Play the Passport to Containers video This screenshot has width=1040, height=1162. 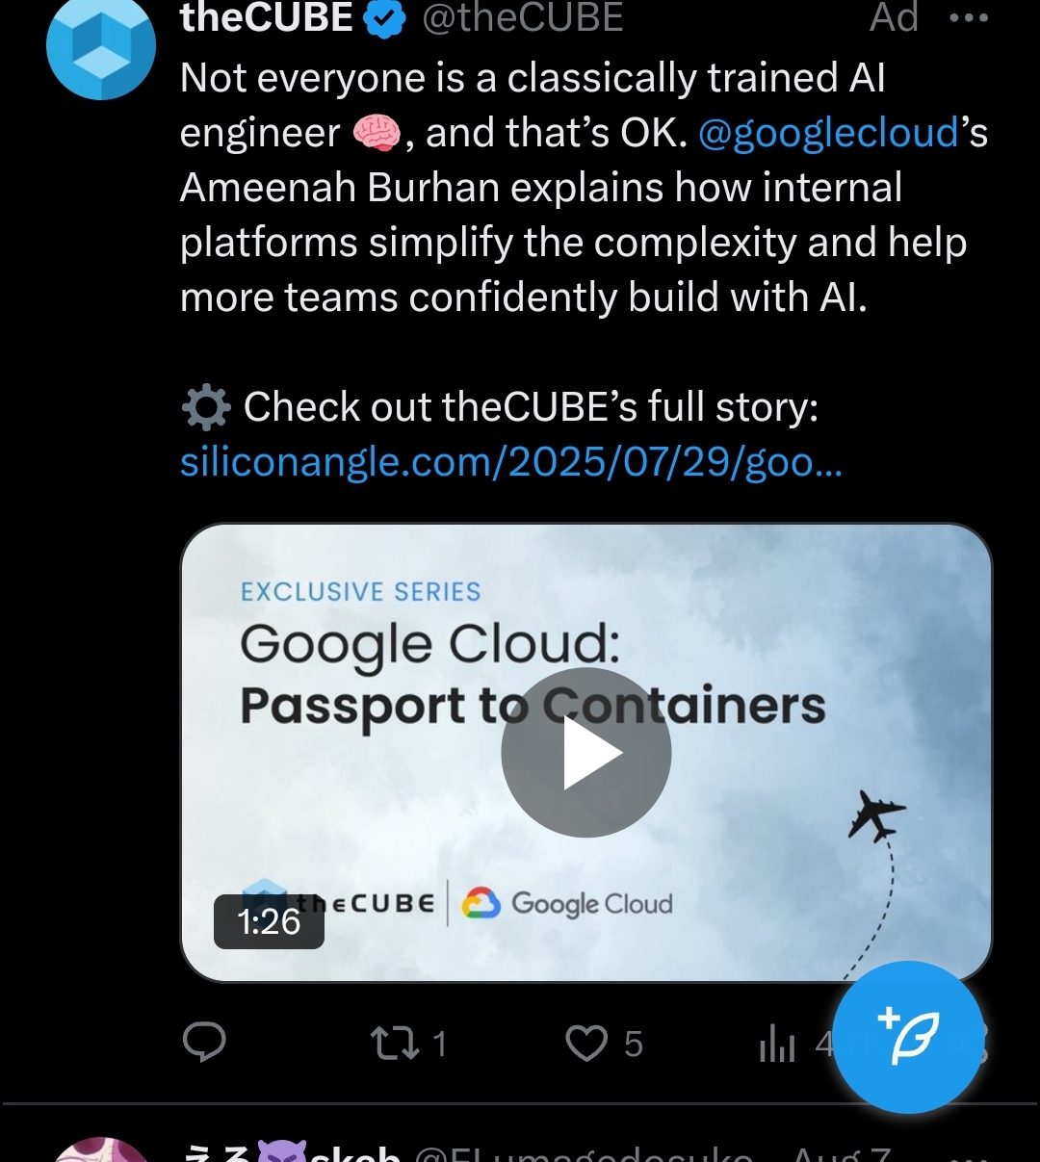(x=586, y=753)
